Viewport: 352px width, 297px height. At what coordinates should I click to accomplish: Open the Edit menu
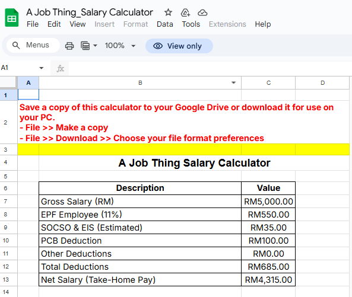[54, 24]
